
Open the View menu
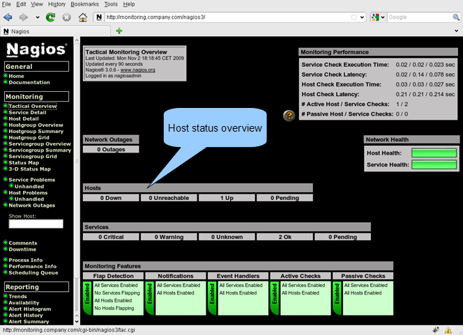pos(37,4)
